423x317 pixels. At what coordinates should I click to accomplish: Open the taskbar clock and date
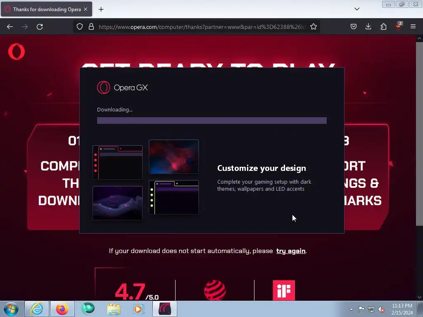pos(402,309)
